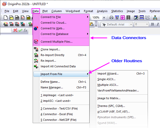Click the New Project icon in the toolbar
The image size is (160, 128).
(x=5, y=18)
